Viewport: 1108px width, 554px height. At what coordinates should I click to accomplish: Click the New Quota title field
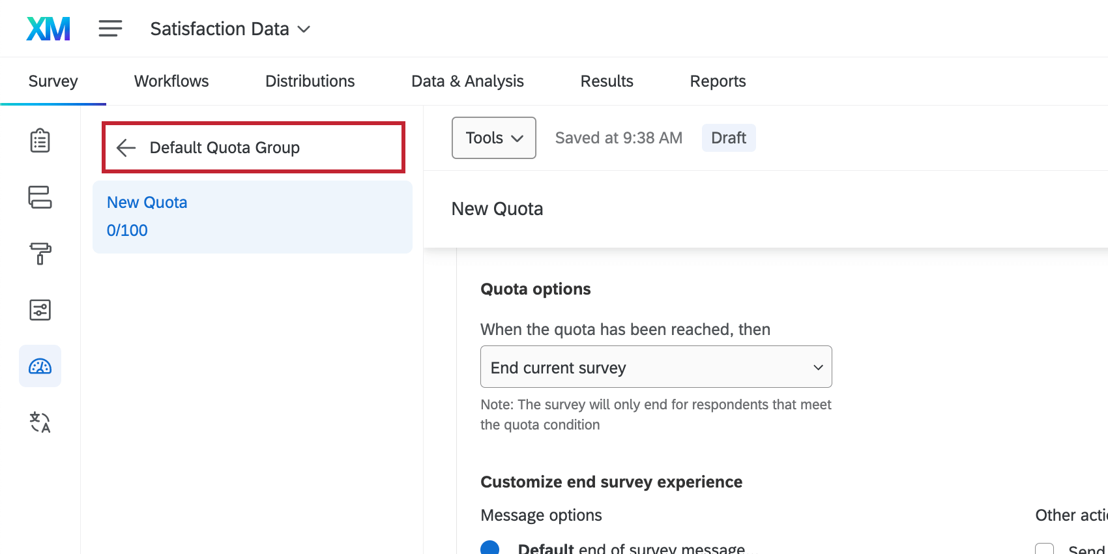[497, 209]
